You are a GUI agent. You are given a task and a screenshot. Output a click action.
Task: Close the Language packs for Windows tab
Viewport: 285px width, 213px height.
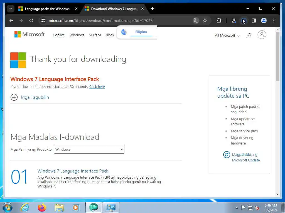tap(76, 9)
